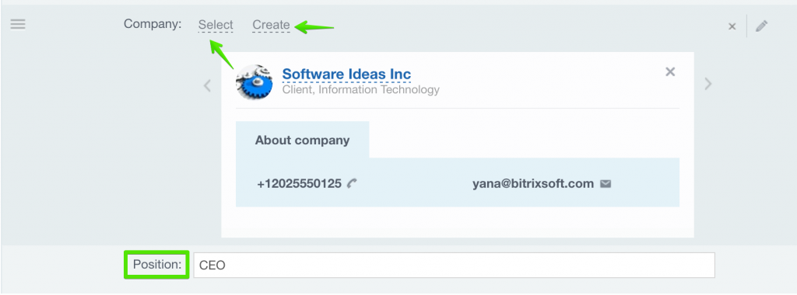The image size is (797, 295).
Task: Click the small x beside the pencil
Action: [x=732, y=26]
